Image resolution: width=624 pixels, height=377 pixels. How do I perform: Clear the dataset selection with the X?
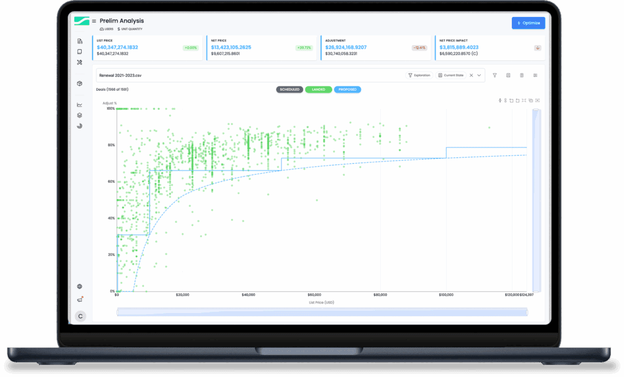click(x=470, y=76)
